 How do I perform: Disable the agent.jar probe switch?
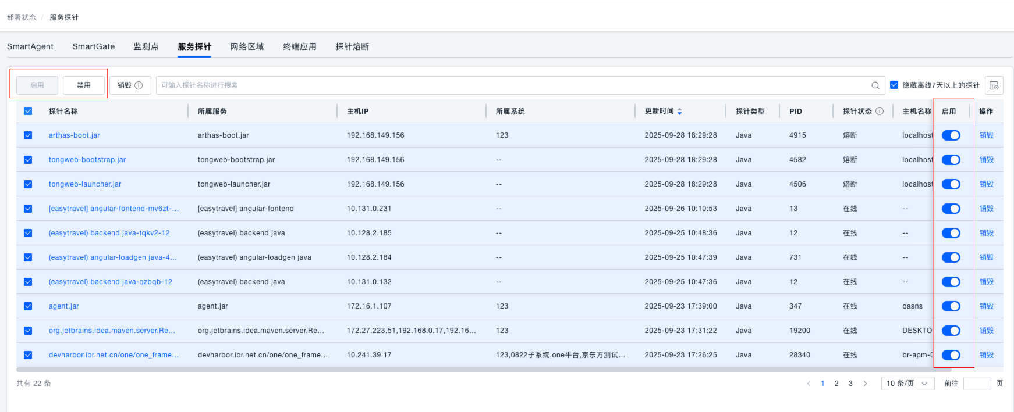pos(951,306)
